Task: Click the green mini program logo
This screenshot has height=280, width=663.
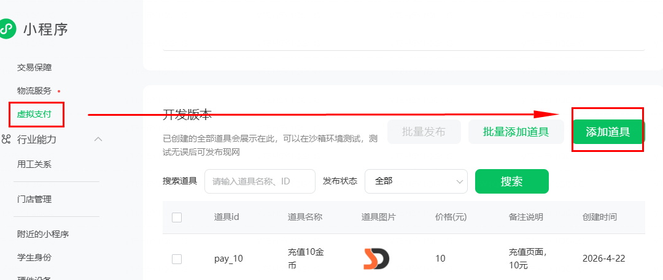Action: pyautogui.click(x=6, y=28)
